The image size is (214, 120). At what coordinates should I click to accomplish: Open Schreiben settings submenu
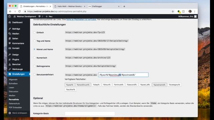(13, 84)
